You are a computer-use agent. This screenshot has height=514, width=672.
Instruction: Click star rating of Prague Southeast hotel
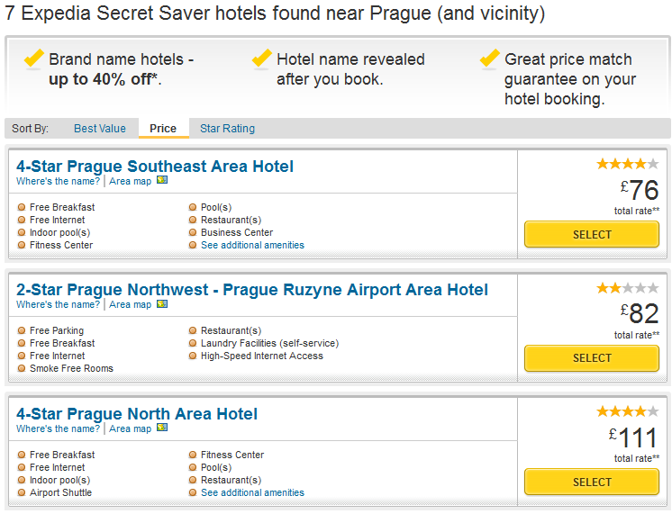tap(628, 164)
